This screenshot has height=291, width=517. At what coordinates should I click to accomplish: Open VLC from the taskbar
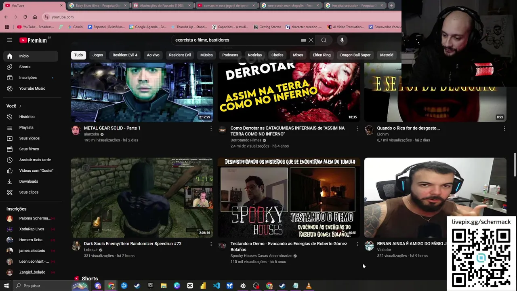pyautogui.click(x=309, y=286)
